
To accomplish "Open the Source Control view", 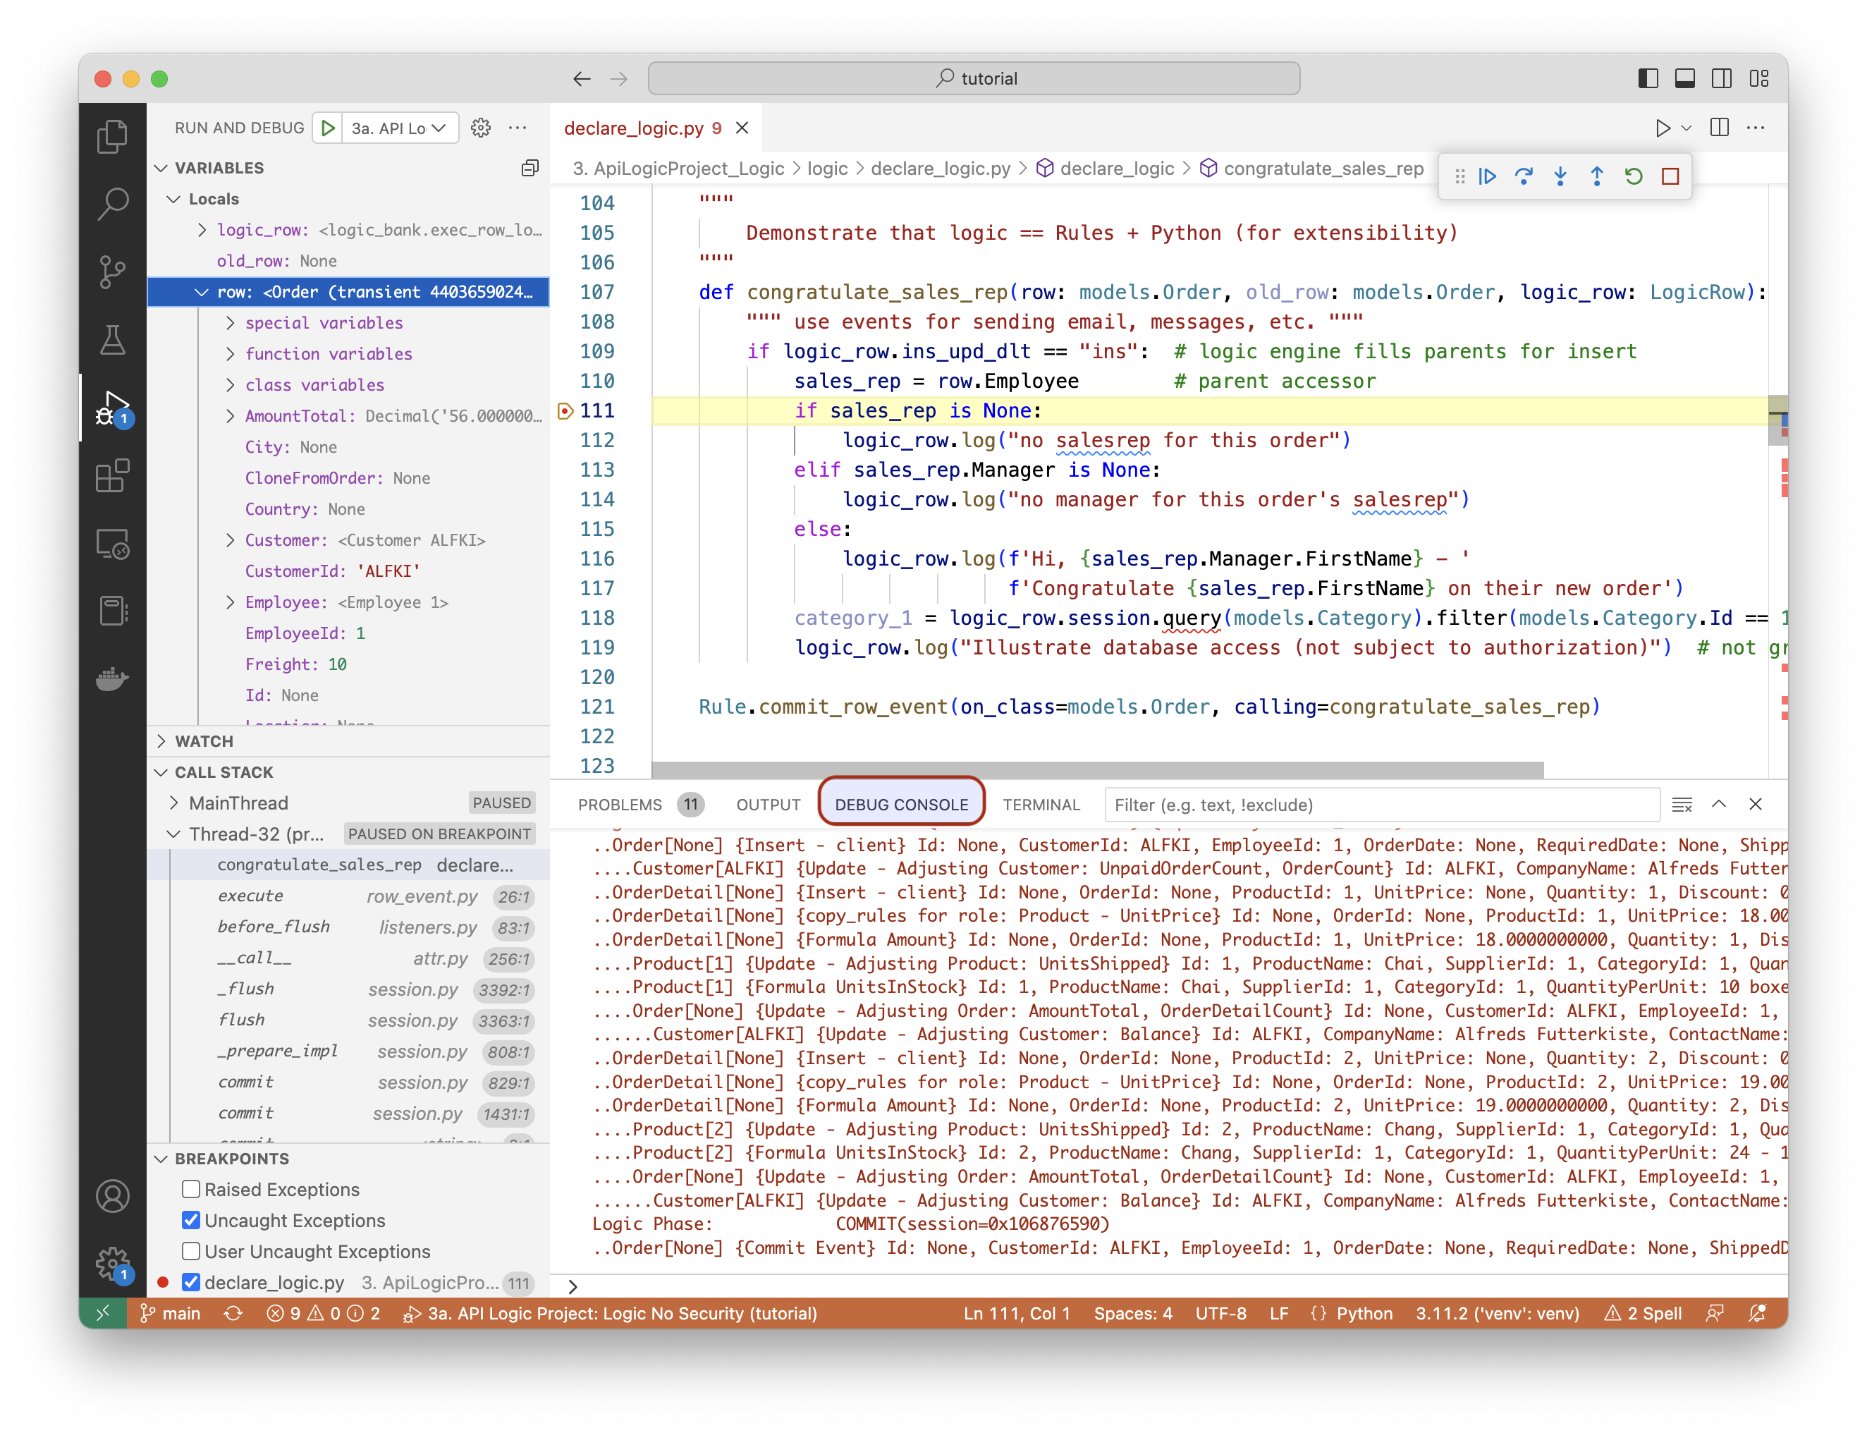I will (111, 272).
